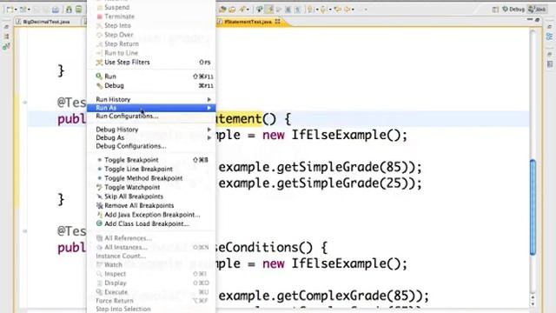Click All Instances... menu item

pyautogui.click(x=151, y=247)
